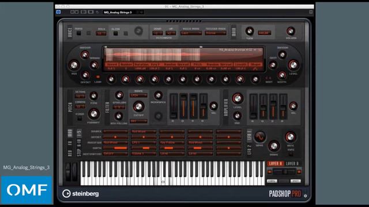Click the filter Cutoff knob

point(138,106)
